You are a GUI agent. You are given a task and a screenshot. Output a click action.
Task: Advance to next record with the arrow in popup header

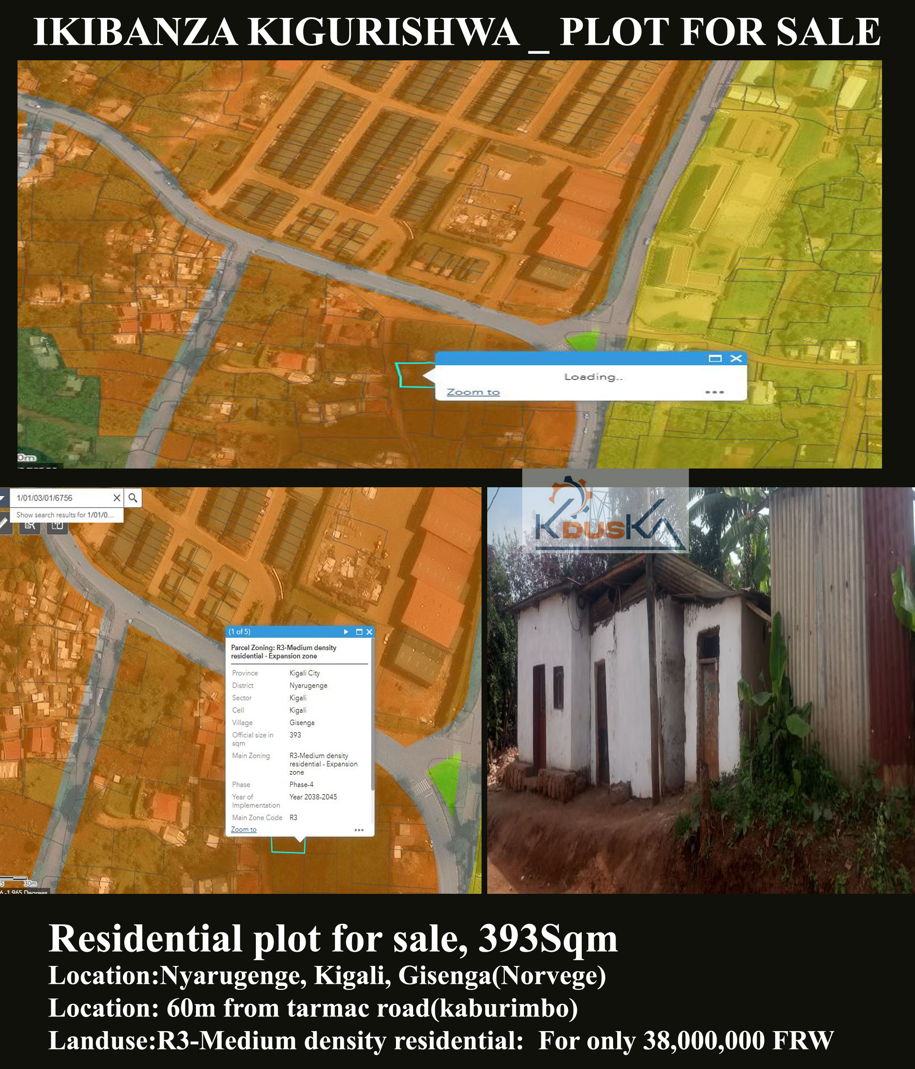pos(346,632)
